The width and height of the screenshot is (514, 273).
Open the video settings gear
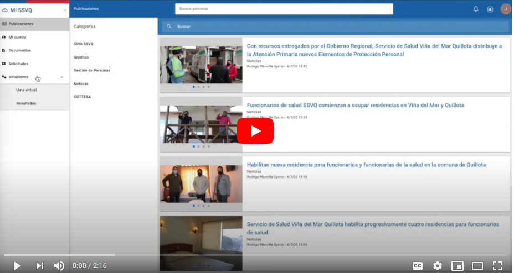(x=438, y=266)
